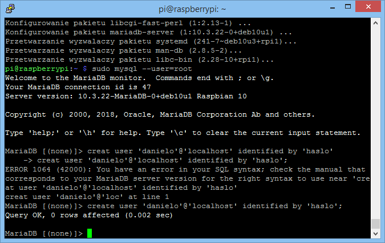Click the scrollbar up arrow
This screenshot has width=385, height=243.
click(375, 22)
